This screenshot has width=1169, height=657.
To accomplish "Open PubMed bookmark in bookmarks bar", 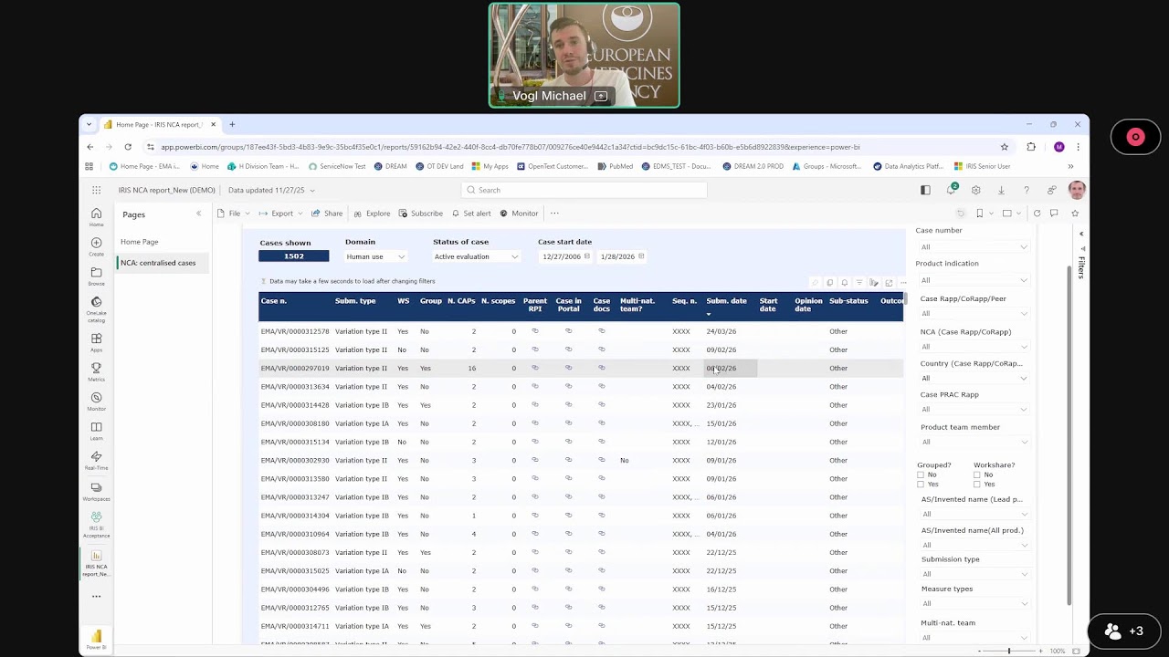I will pos(616,166).
